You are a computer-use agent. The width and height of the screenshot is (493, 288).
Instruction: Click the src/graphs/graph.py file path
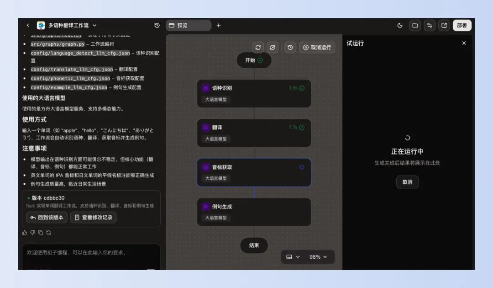(x=58, y=44)
